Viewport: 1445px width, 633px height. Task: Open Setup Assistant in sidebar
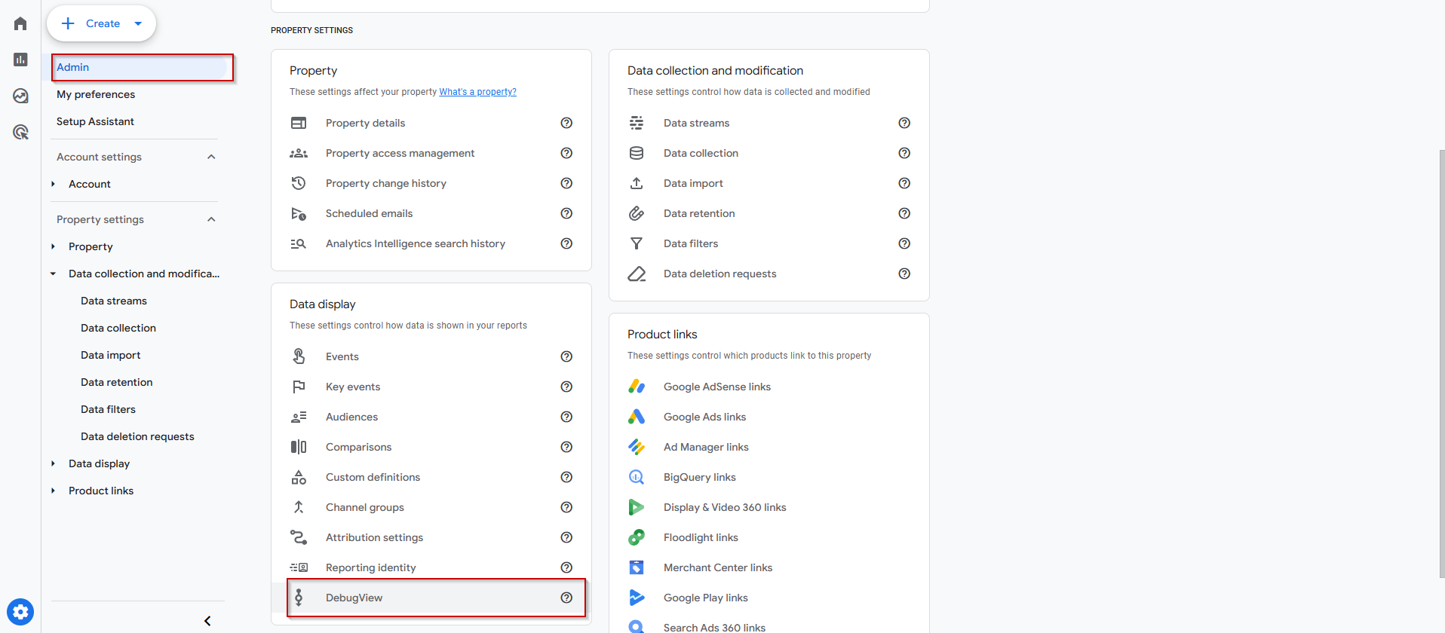click(95, 121)
